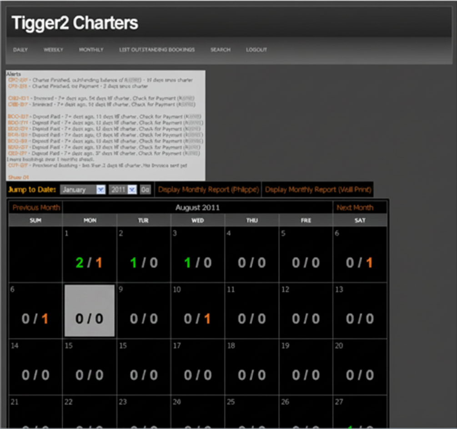This screenshot has width=457, height=429.
Task: Click the SAT column header
Action: (360, 220)
